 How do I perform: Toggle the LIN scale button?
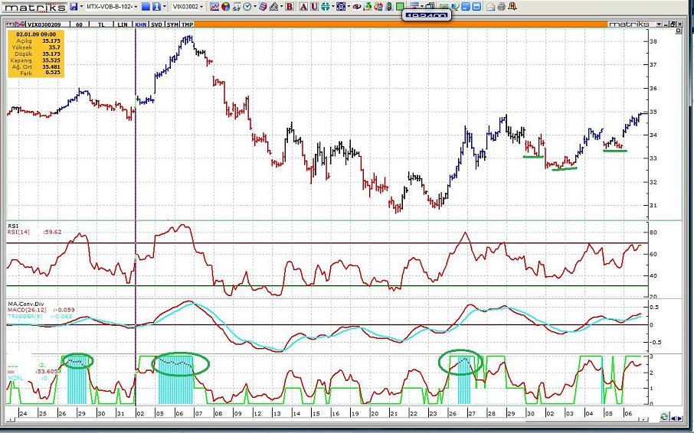tap(122, 24)
